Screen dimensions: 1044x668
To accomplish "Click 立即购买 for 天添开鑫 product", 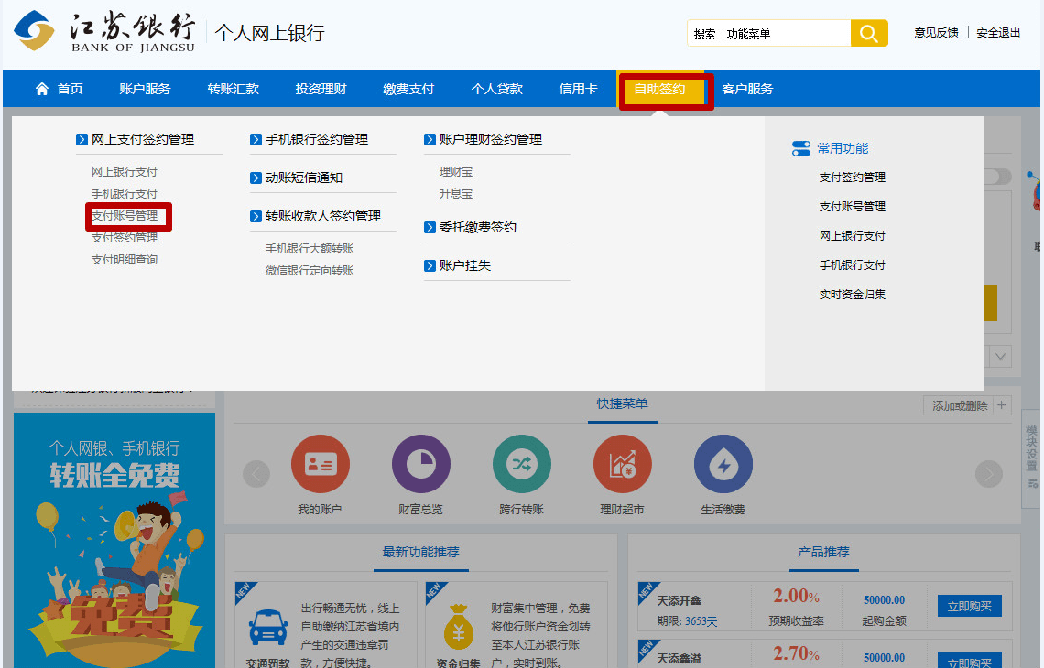I will click(x=969, y=606).
